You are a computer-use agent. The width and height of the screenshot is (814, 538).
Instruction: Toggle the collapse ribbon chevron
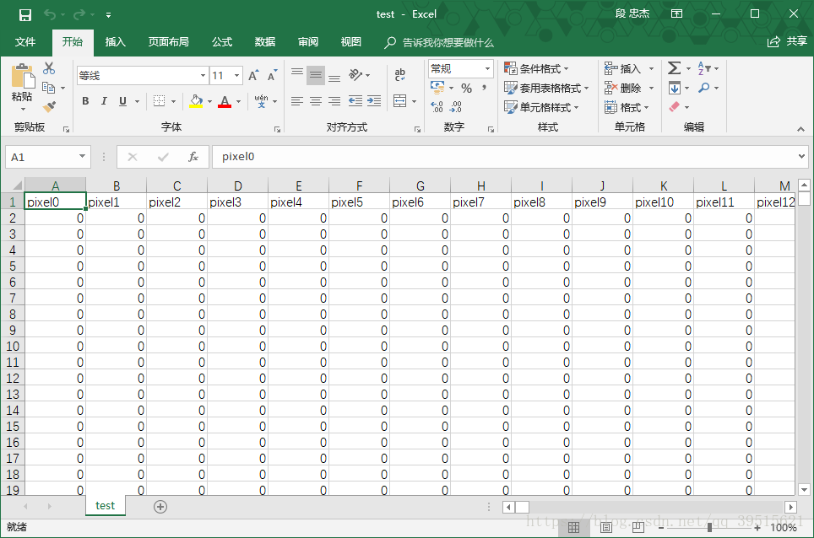(800, 129)
